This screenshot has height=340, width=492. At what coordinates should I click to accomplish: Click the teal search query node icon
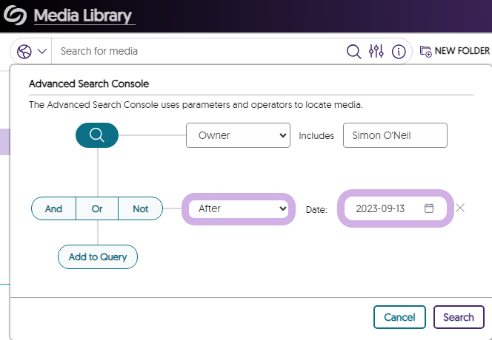coord(97,135)
